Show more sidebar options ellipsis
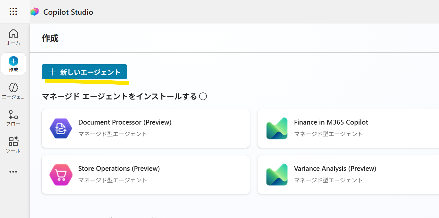Image resolution: width=439 pixels, height=218 pixels. [13, 172]
